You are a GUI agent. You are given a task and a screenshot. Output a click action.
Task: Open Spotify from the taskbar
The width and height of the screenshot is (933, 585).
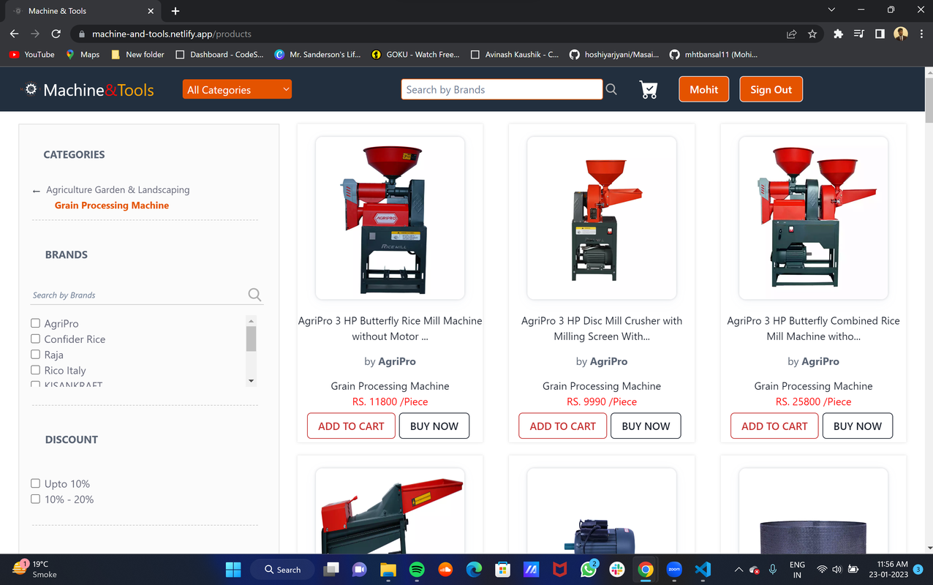pos(416,570)
